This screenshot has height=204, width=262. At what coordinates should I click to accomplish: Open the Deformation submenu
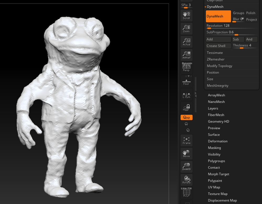(217, 141)
